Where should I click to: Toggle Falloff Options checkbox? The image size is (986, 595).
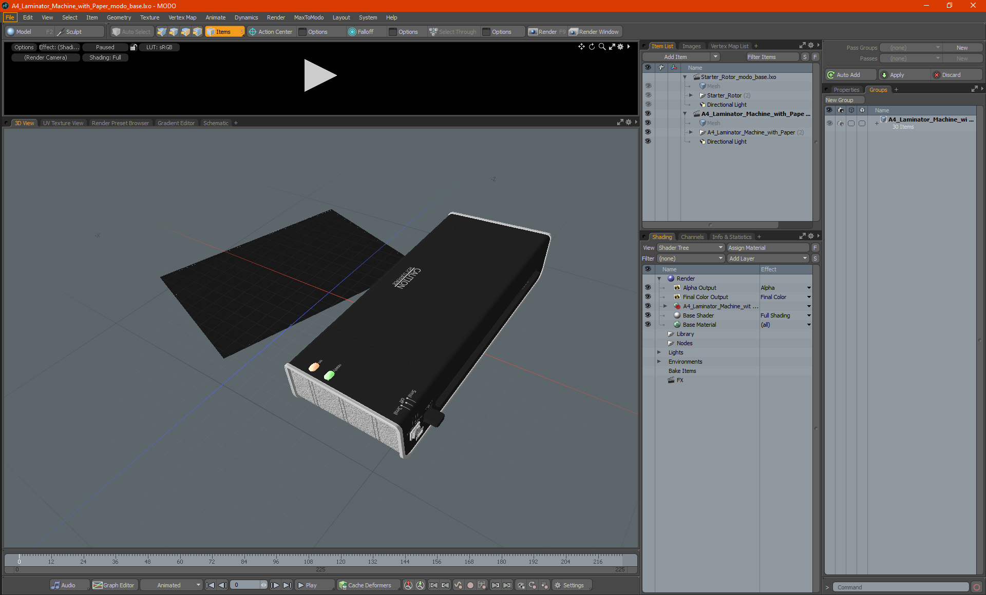tap(393, 32)
